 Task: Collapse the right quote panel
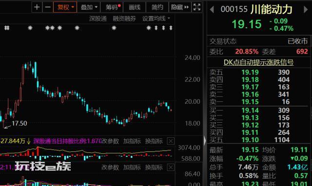205,141
